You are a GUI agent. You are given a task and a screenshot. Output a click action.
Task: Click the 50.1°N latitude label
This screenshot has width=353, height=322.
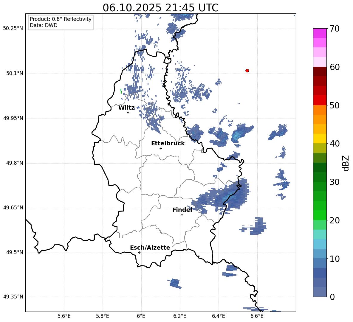tap(15, 74)
